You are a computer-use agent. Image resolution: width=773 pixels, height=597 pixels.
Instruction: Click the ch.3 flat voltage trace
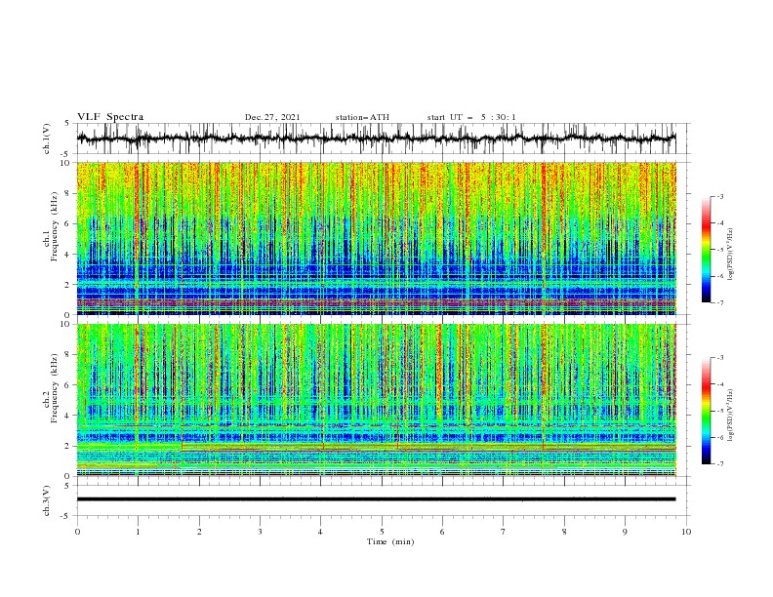(376, 499)
